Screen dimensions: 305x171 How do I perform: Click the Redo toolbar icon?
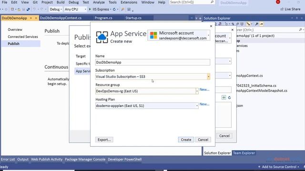[x=42, y=9]
